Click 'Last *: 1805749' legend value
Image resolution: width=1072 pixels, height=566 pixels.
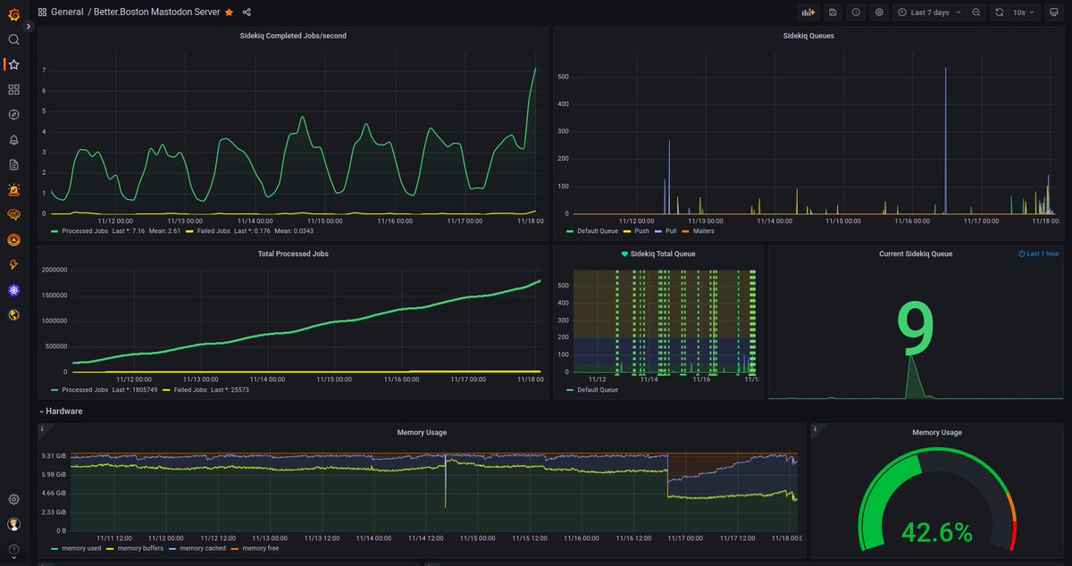click(x=135, y=390)
